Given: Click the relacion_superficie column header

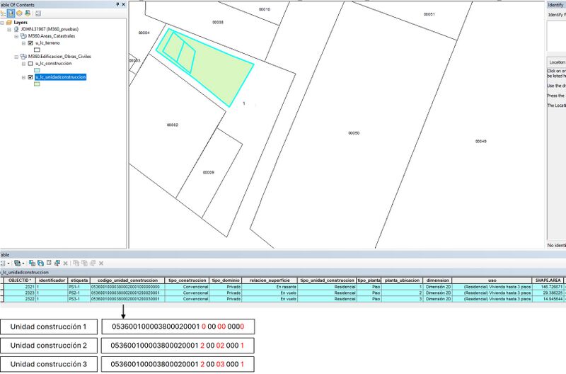Looking at the screenshot, I should pos(270,280).
